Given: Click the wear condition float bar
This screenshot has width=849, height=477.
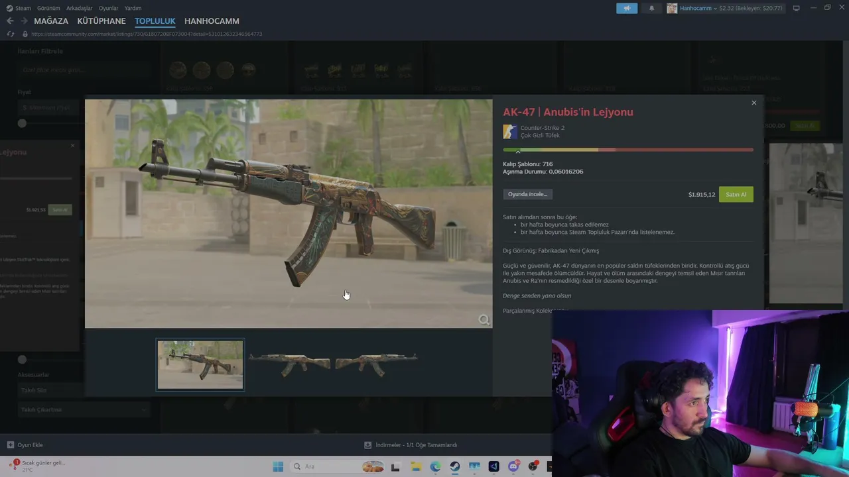Looking at the screenshot, I should pyautogui.click(x=628, y=150).
